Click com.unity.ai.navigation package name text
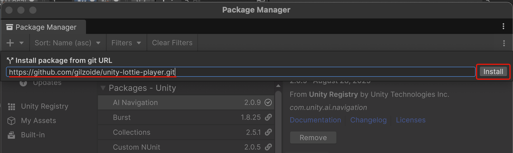 [x=328, y=107]
